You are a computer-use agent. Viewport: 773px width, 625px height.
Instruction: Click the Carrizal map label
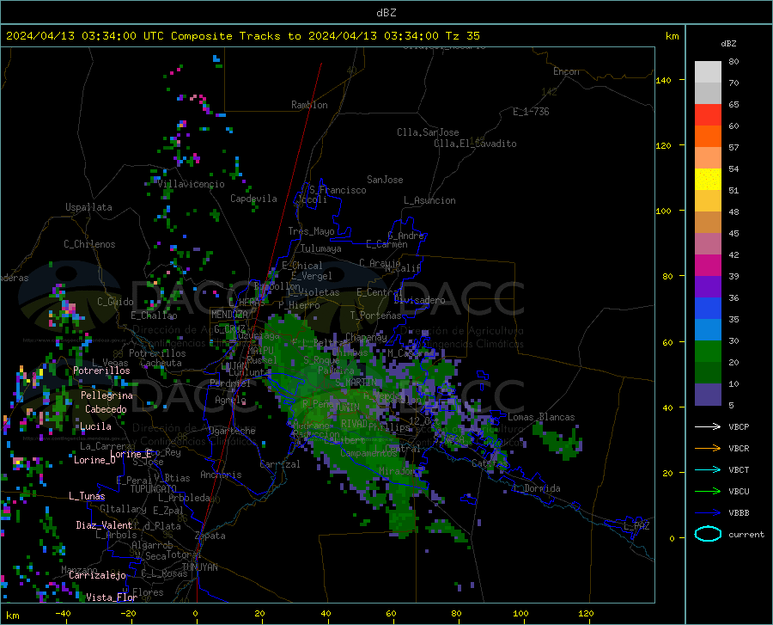pyautogui.click(x=280, y=465)
